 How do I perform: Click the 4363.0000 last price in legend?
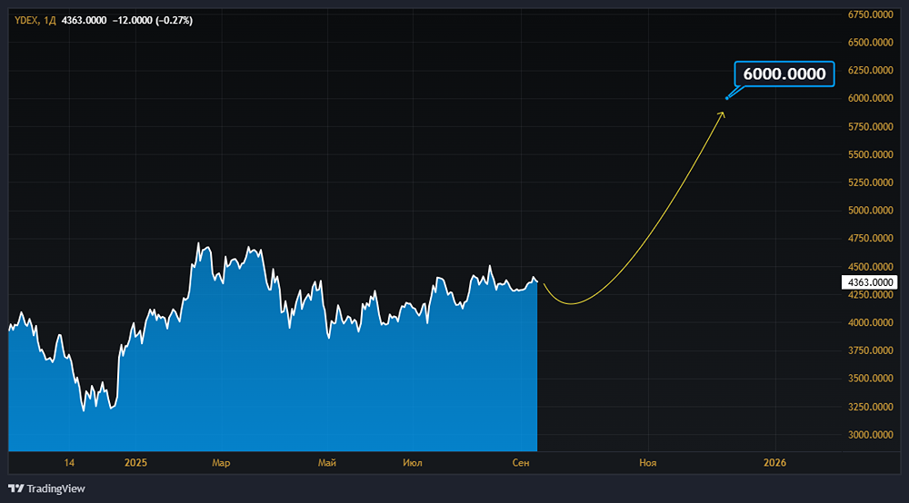[84, 20]
